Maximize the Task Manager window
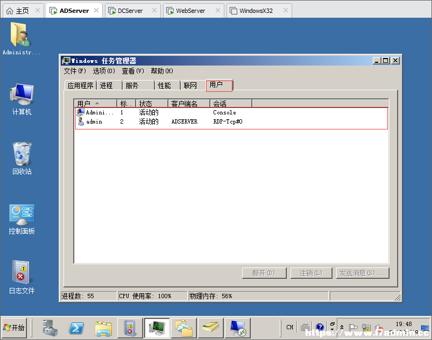 (x=386, y=61)
